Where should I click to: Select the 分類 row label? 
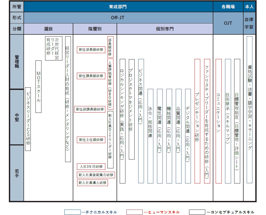(x=17, y=29)
